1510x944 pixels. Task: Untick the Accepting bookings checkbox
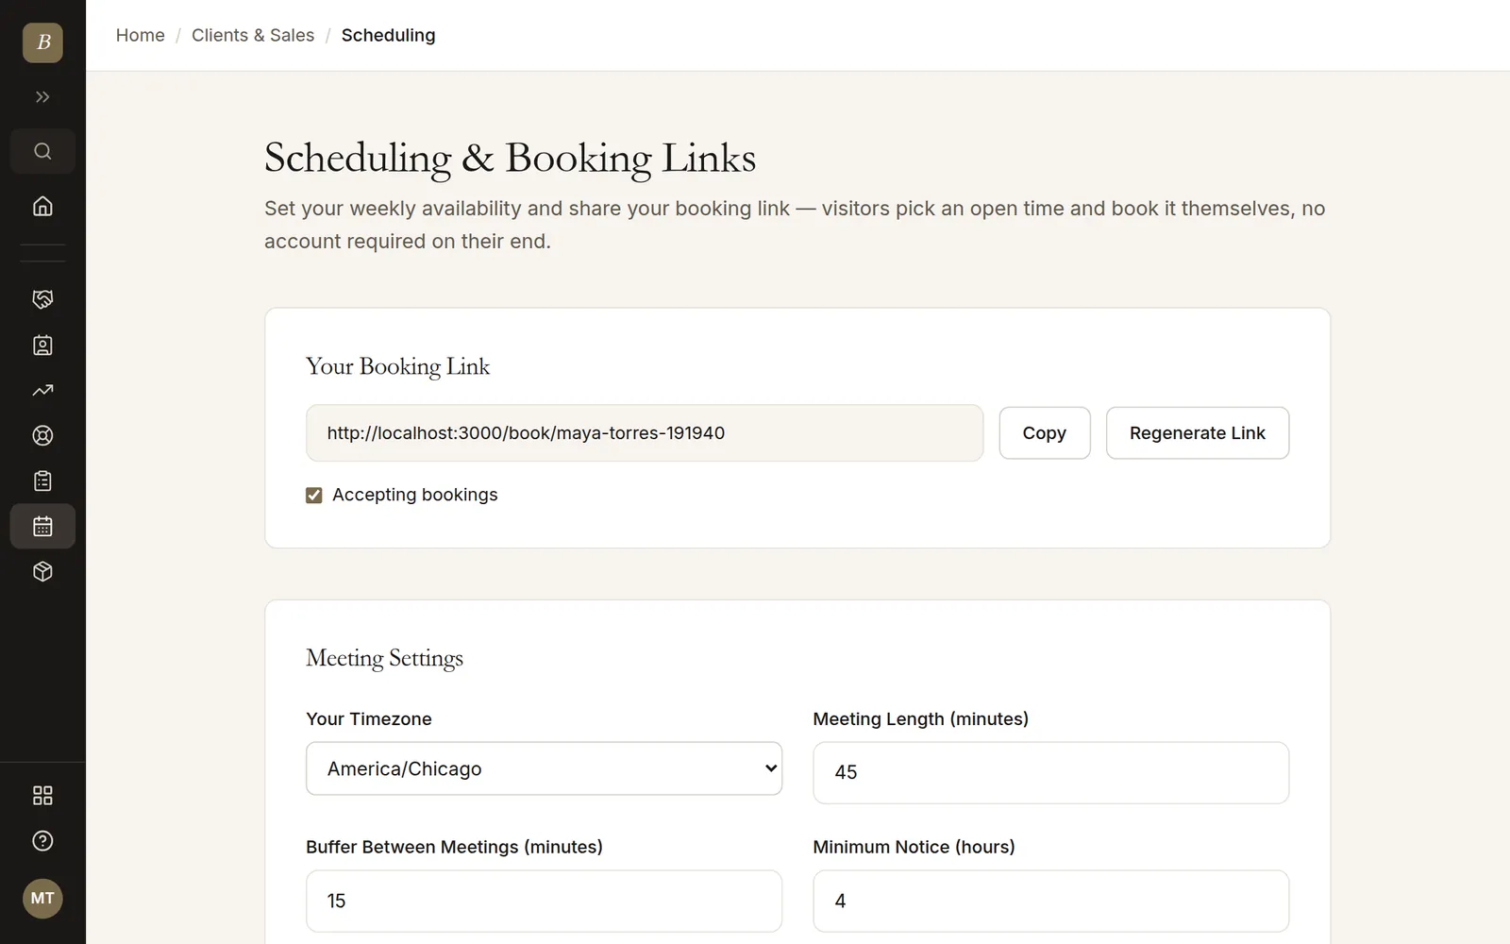pyautogui.click(x=314, y=495)
